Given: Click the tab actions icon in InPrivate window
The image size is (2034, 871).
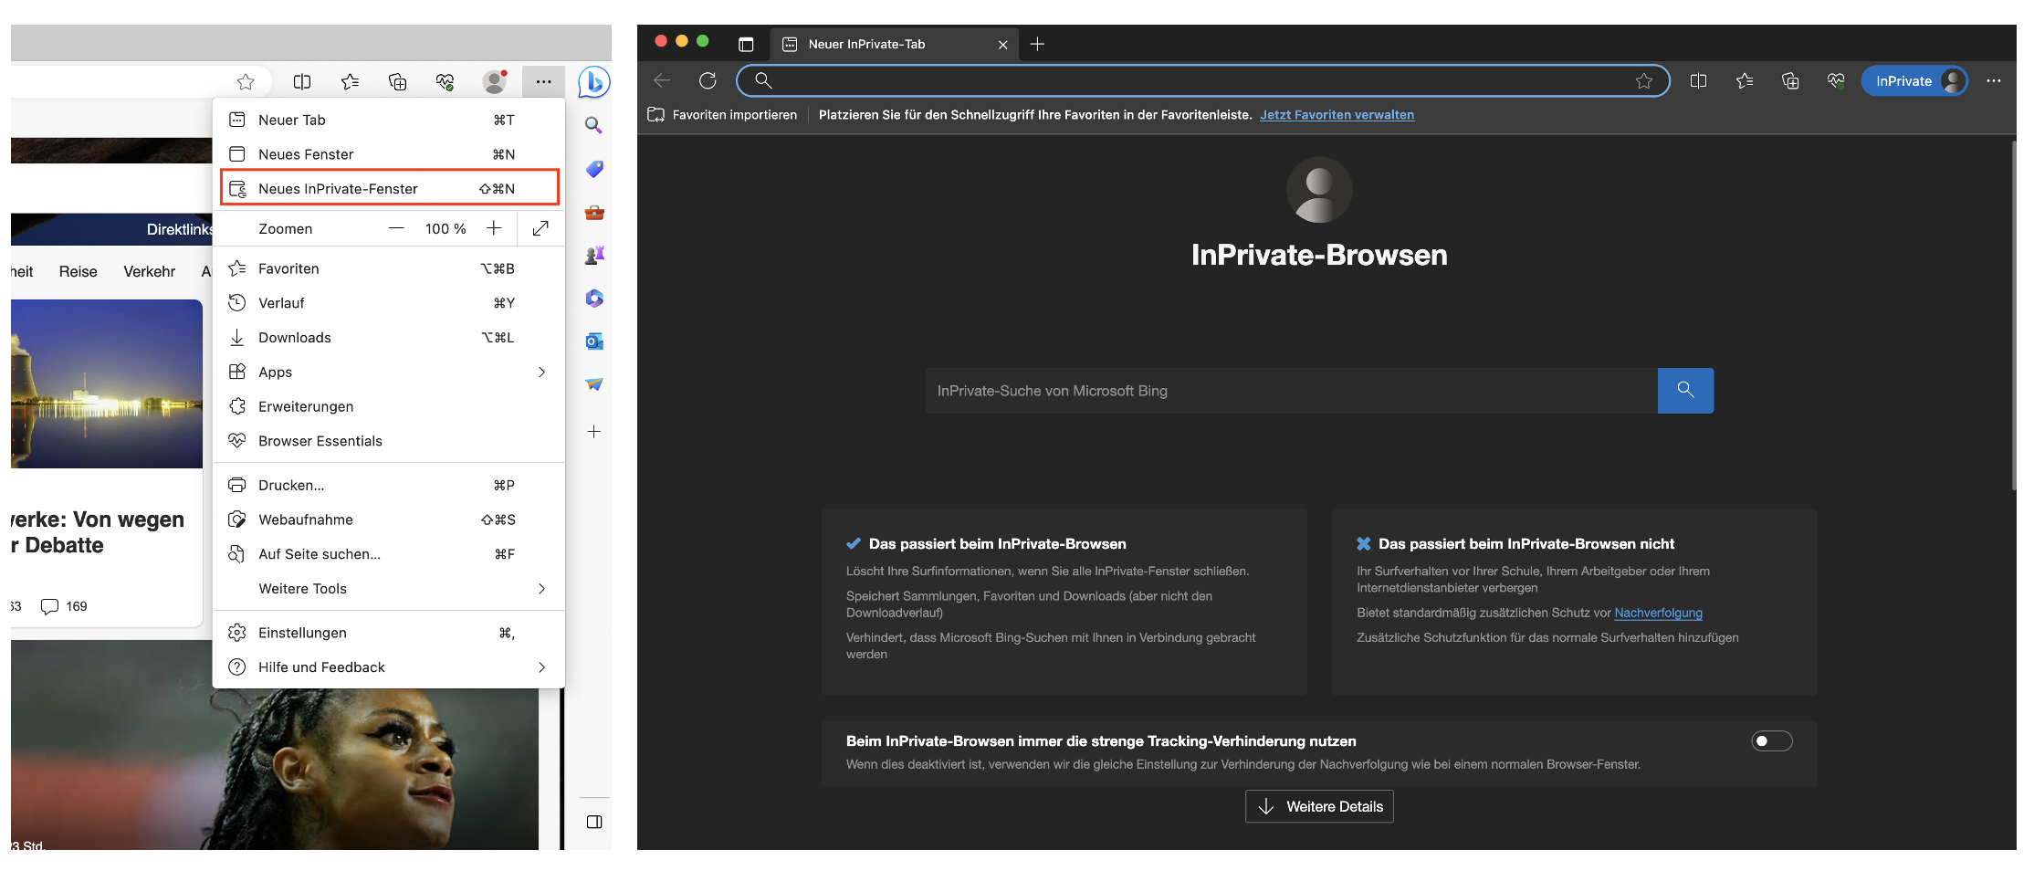Looking at the screenshot, I should [746, 44].
